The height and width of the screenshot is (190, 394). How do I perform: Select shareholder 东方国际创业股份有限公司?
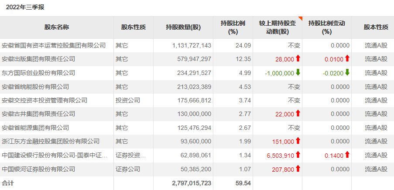click(38, 73)
